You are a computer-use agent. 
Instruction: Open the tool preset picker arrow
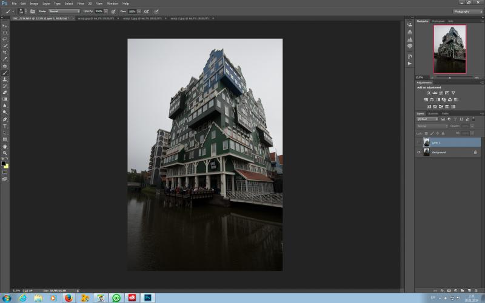(x=13, y=12)
